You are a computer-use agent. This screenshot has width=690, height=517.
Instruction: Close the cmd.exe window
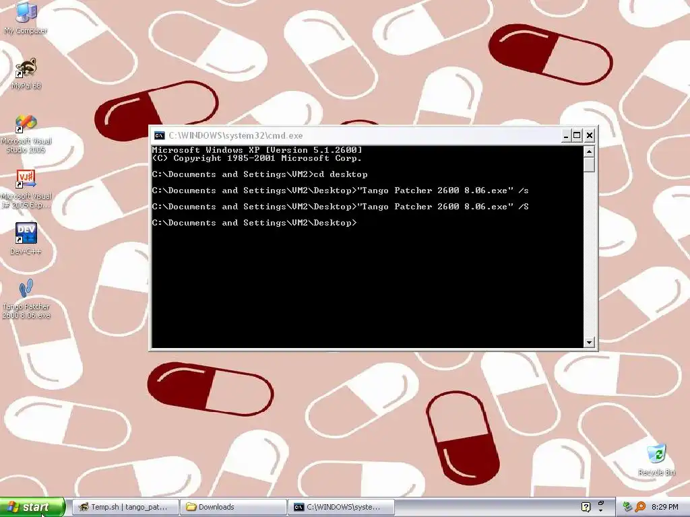[x=590, y=135]
